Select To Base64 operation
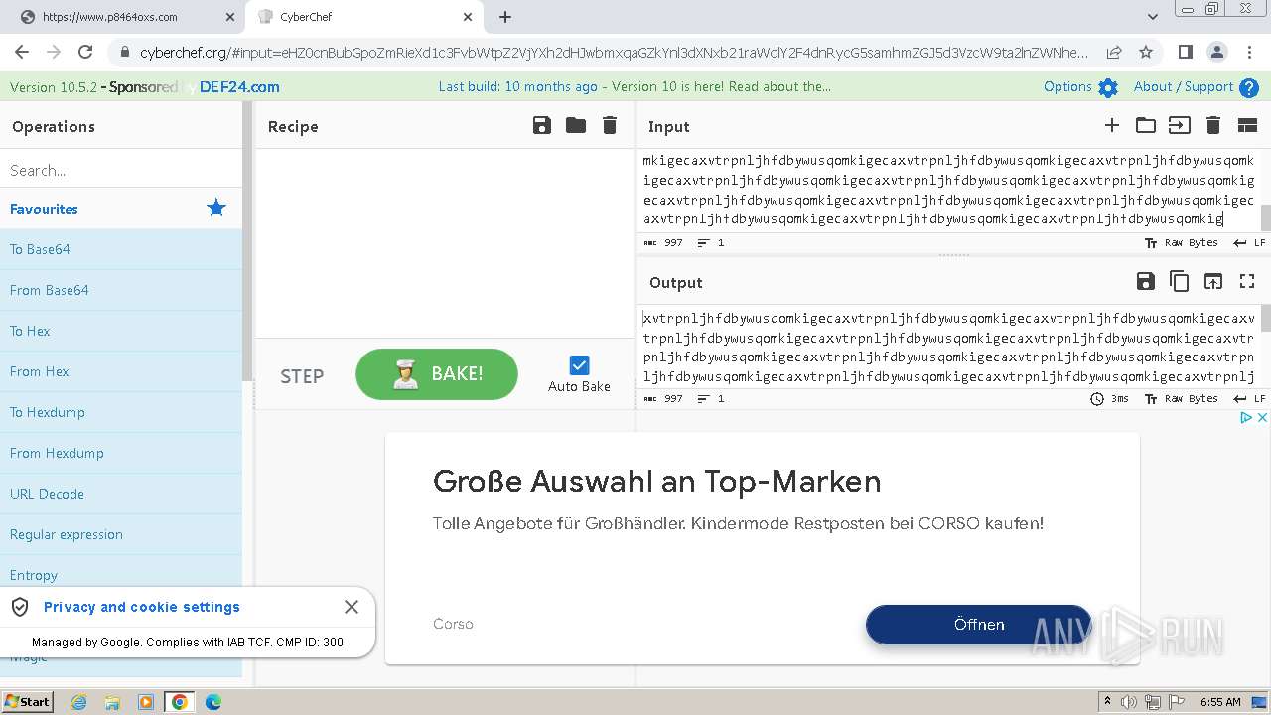The height and width of the screenshot is (715, 1271). [x=121, y=249]
